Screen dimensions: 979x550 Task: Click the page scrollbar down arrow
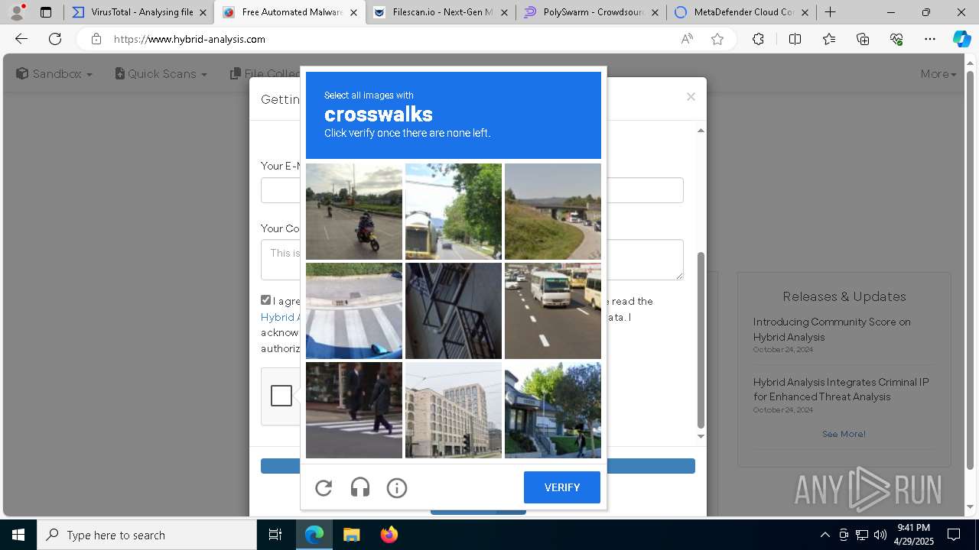click(x=971, y=506)
